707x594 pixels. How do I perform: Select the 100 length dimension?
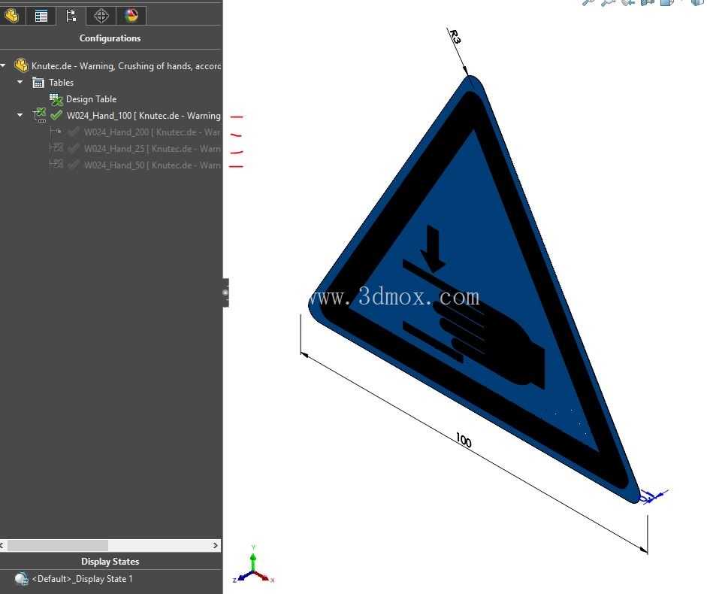463,440
